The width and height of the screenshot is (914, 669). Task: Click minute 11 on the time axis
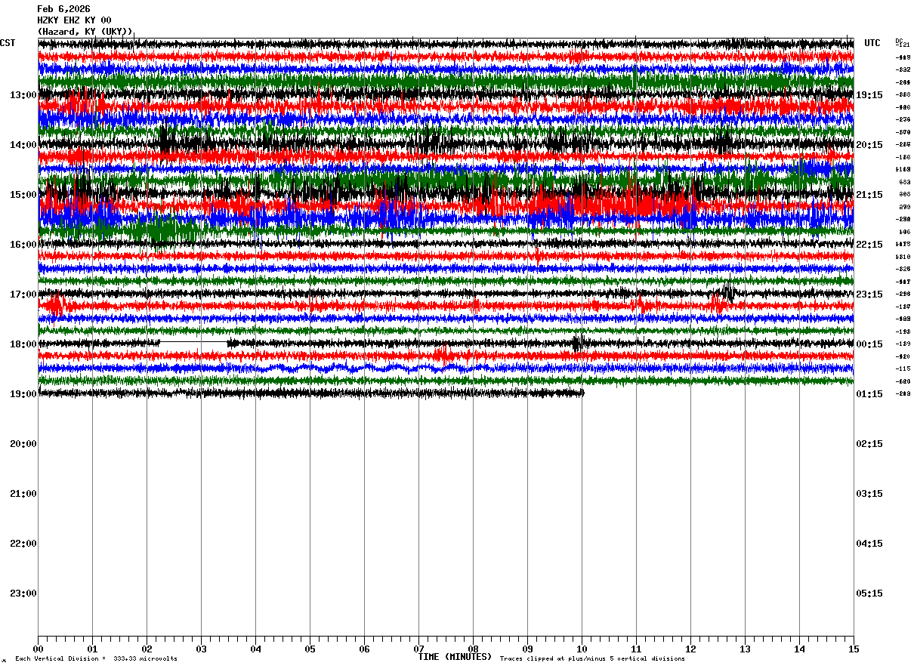pyautogui.click(x=636, y=649)
